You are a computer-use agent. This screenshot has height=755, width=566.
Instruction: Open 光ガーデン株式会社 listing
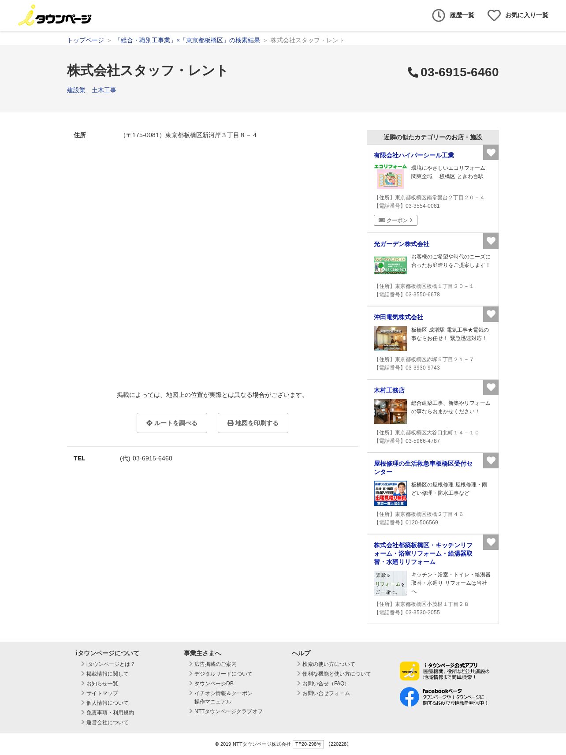click(402, 244)
